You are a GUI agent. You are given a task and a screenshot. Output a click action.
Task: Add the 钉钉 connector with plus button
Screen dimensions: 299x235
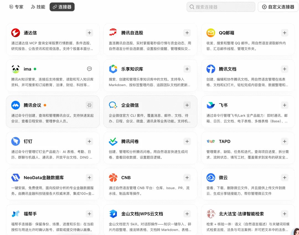coord(89,141)
